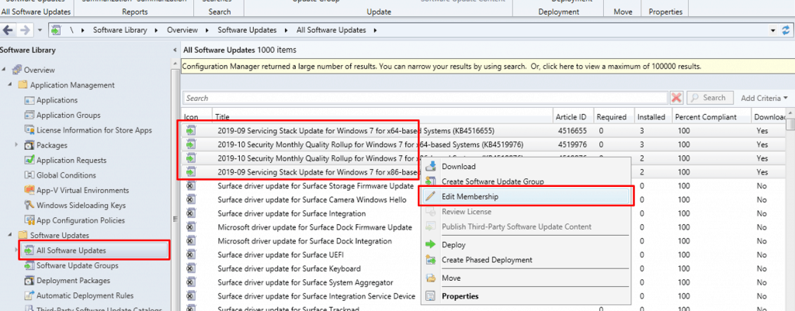Image resolution: width=795 pixels, height=311 pixels.
Task: Choose Edit Membership in context menu
Action: point(526,196)
